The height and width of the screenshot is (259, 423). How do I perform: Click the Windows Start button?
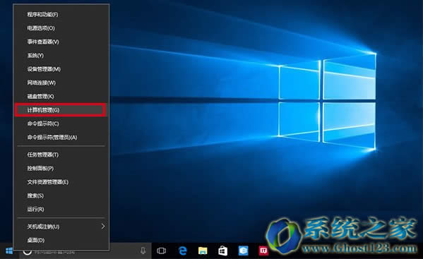9,251
